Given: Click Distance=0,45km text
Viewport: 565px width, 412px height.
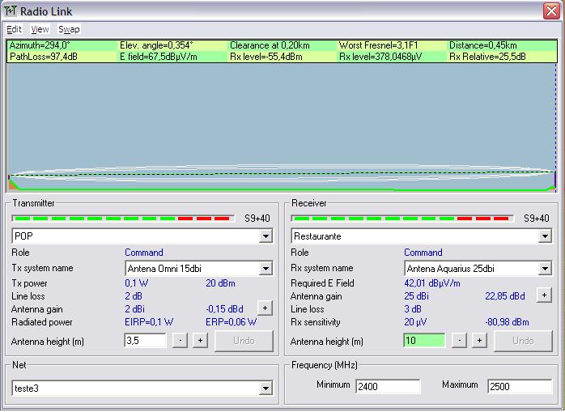Looking at the screenshot, I should click(483, 45).
